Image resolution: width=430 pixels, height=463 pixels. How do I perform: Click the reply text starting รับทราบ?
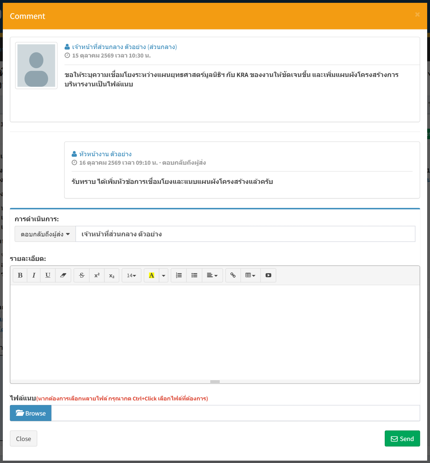(172, 182)
